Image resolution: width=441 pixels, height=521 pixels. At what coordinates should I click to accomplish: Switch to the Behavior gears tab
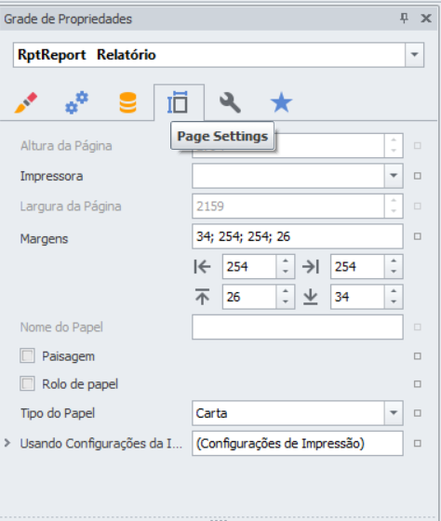(x=77, y=102)
